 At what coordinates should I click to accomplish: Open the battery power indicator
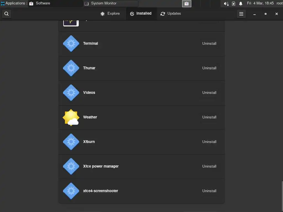coord(234,4)
